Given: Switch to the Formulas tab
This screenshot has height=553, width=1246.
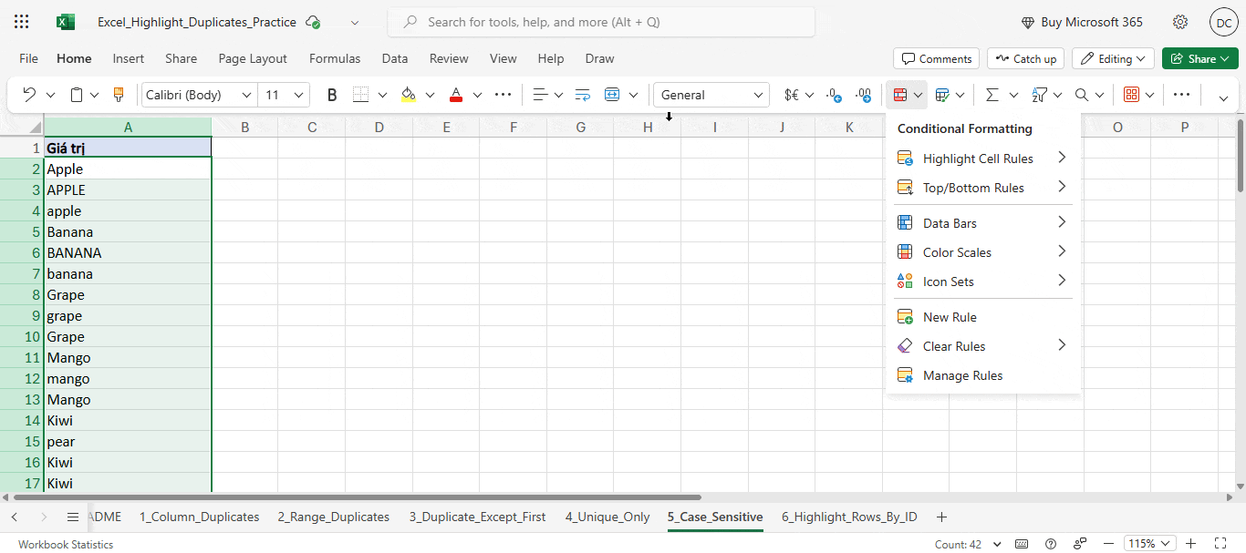Looking at the screenshot, I should [335, 58].
